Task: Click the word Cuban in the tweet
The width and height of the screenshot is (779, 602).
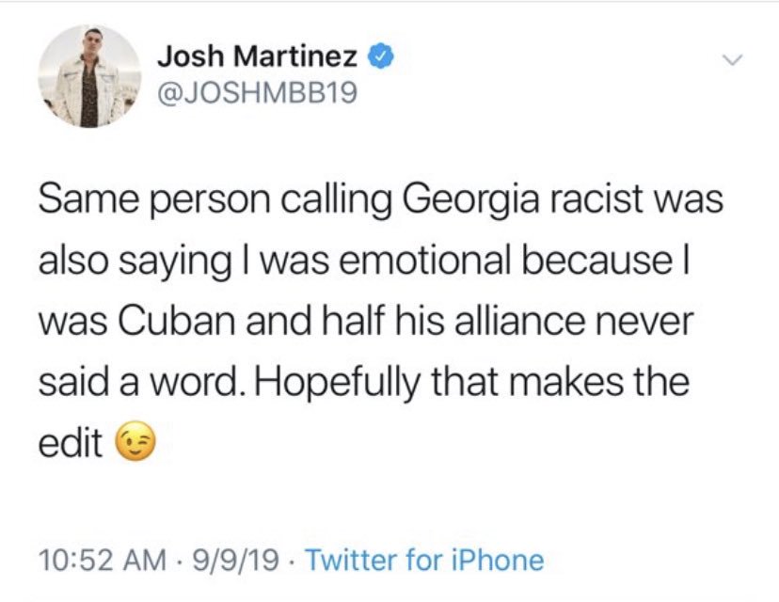Action: (x=177, y=321)
